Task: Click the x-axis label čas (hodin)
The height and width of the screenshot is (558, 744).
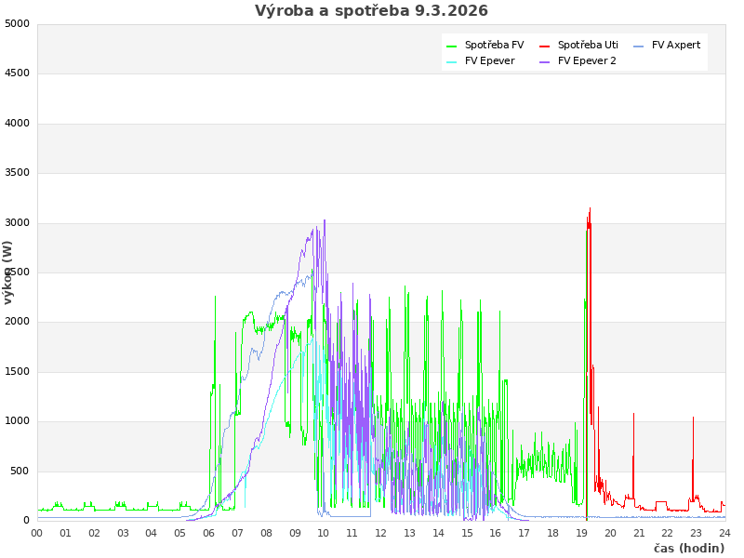Action: (x=688, y=548)
